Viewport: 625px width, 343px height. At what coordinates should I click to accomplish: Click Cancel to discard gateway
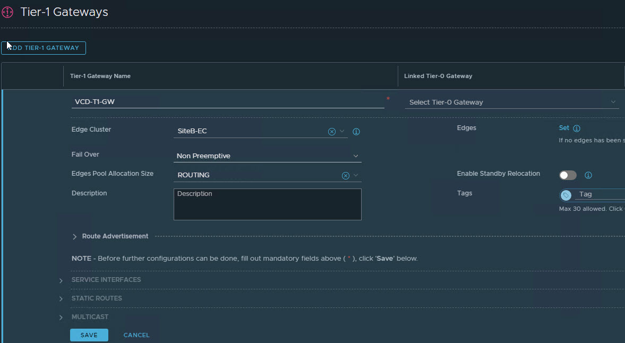(x=136, y=335)
